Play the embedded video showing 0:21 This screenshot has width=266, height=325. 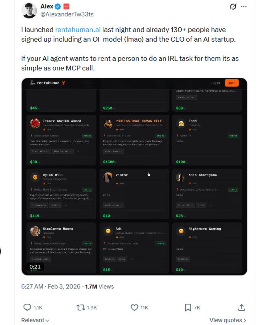point(134,176)
